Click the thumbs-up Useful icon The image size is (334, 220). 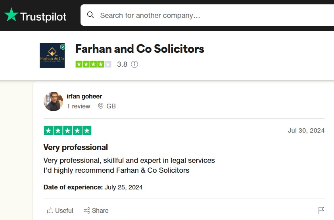coord(50,210)
